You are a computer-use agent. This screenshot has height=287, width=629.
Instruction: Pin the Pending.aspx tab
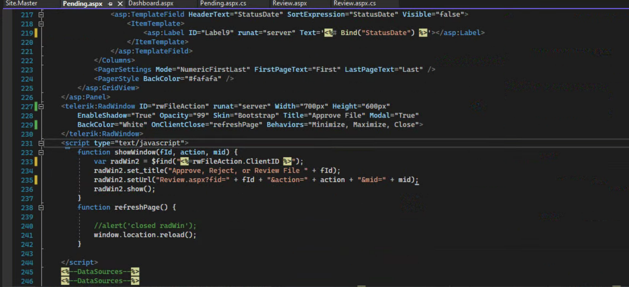click(110, 4)
